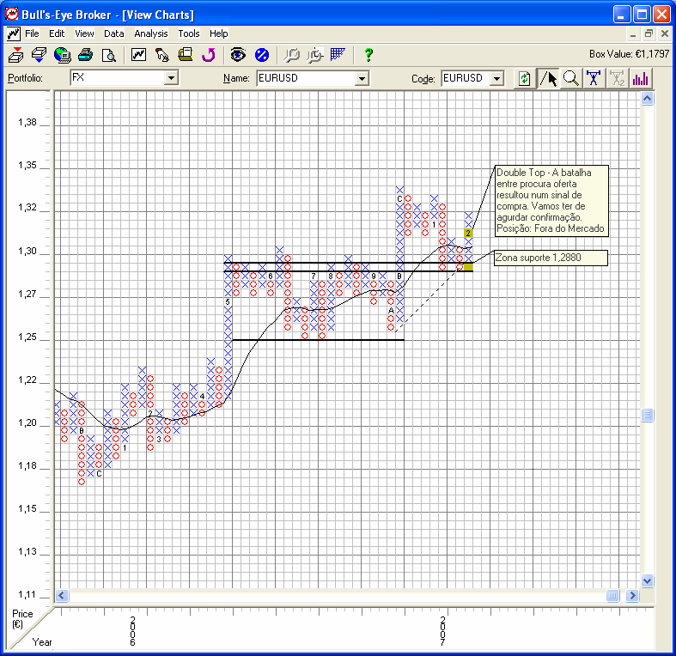Click the line chart toolbar icon
The width and height of the screenshot is (676, 656).
coord(138,55)
